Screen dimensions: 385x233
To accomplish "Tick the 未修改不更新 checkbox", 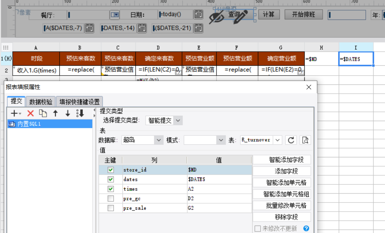I will [258, 228].
